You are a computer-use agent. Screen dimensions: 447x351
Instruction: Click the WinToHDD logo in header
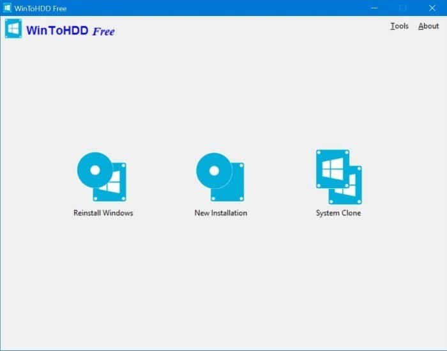point(13,28)
